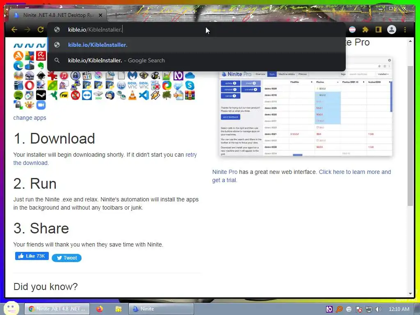Reload the page with the refresh button
Viewport: 420px width, 315px height.
pos(41,30)
